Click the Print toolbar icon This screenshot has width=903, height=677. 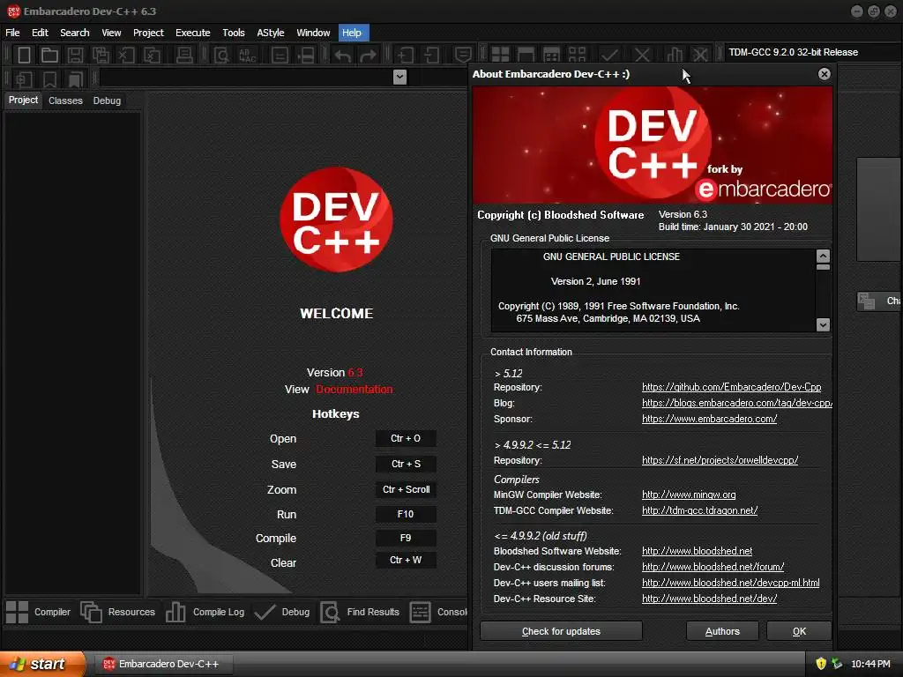[184, 56]
